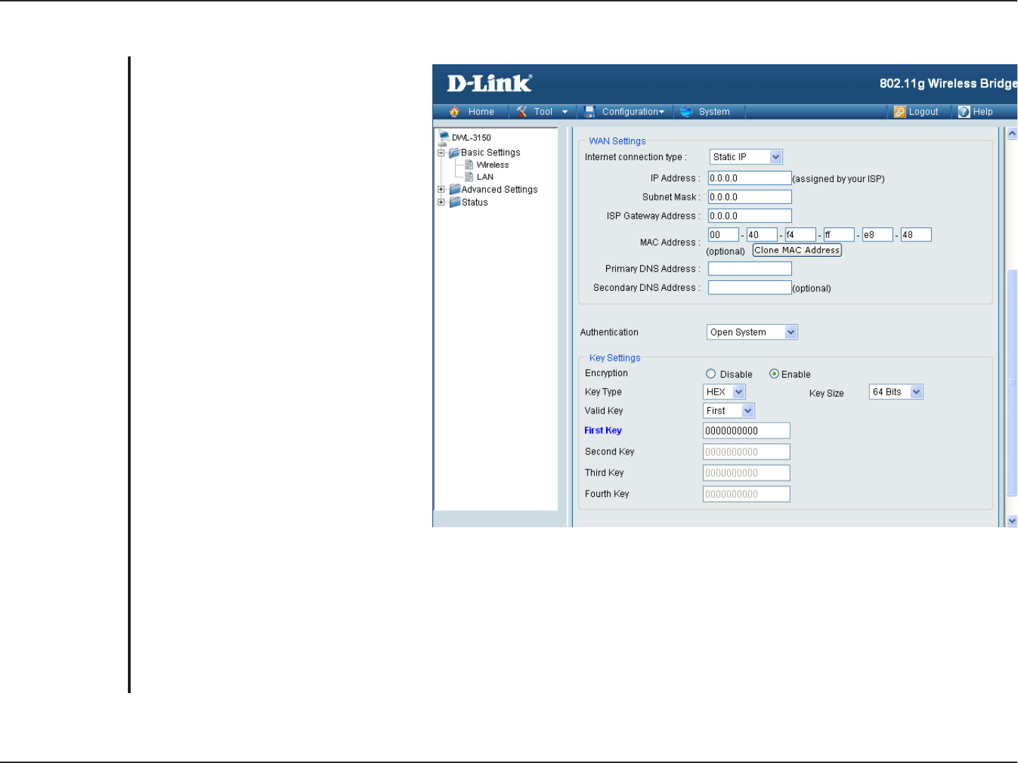Select Advanced Settings in the tree
The width and height of the screenshot is (1018, 763).
[x=499, y=189]
